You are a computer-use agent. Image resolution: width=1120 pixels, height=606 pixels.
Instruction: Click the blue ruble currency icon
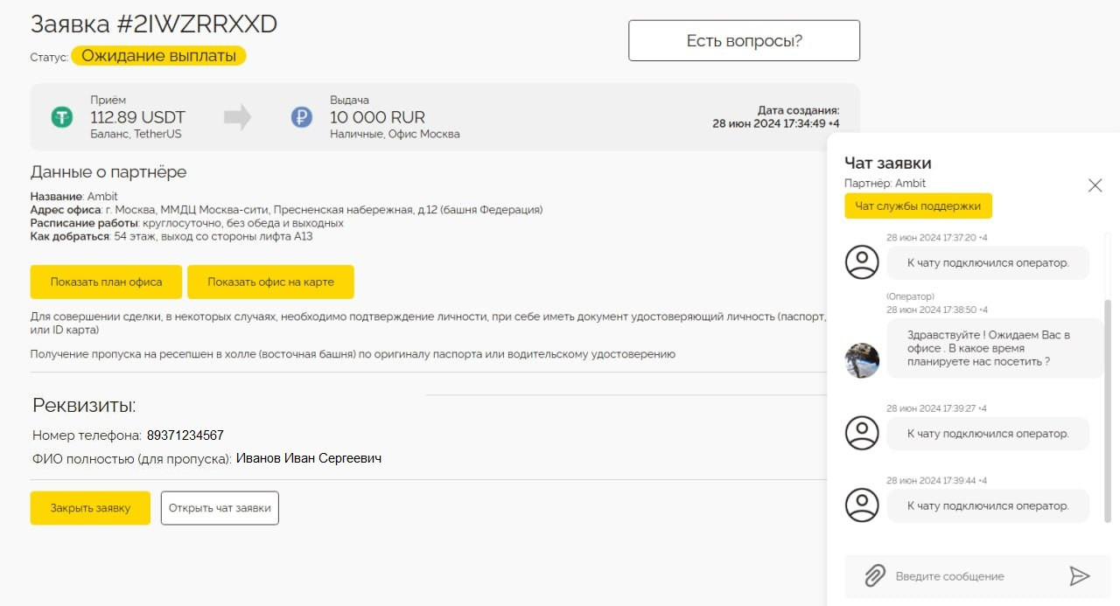(x=302, y=117)
